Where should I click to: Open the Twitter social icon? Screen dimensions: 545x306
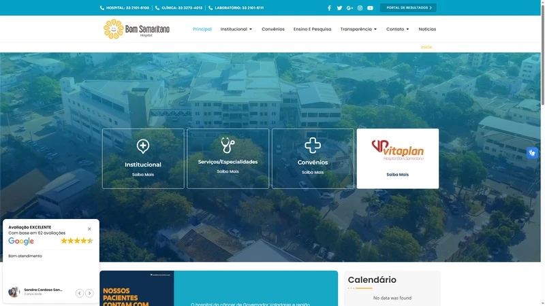pos(339,8)
